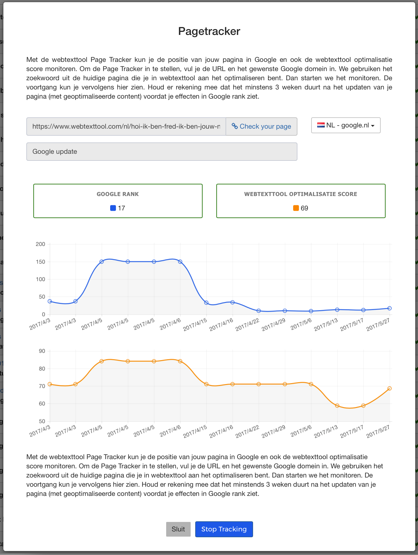The height and width of the screenshot is (555, 418).
Task: Click the score chart point at 2017/5/17
Action: click(x=363, y=406)
